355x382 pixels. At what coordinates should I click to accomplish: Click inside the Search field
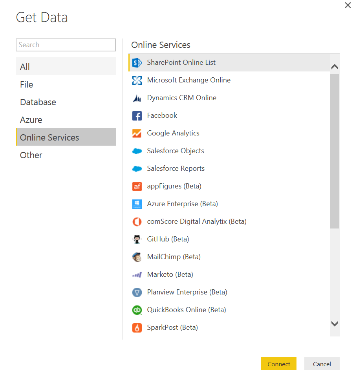(x=66, y=45)
